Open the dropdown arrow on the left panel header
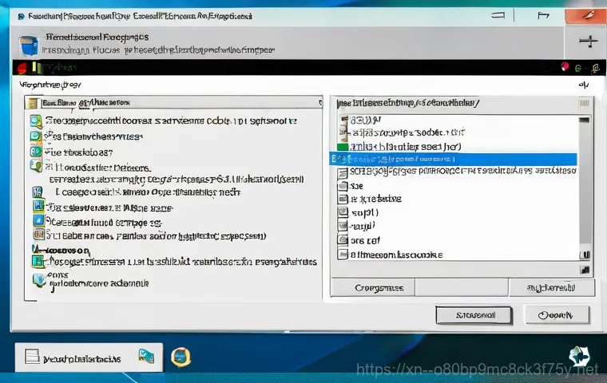Image resolution: width=607 pixels, height=383 pixels. click(x=320, y=102)
